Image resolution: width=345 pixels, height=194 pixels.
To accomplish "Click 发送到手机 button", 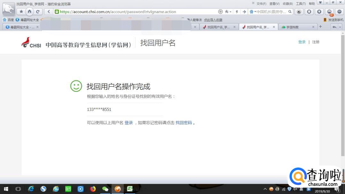I will pos(333,20).
